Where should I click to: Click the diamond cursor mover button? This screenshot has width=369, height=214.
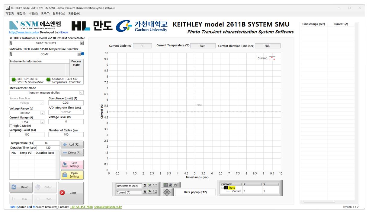[x=167, y=192]
